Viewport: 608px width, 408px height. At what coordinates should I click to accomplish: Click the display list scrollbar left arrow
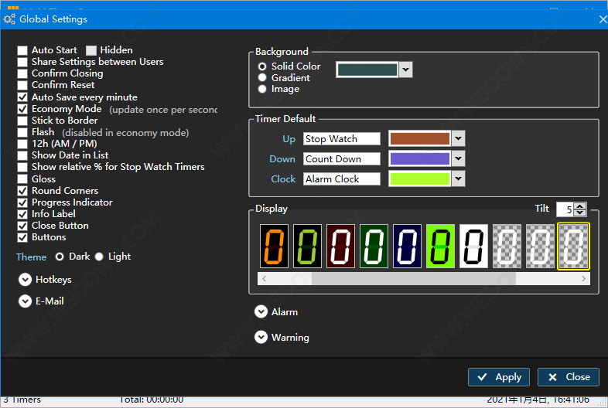pyautogui.click(x=264, y=278)
